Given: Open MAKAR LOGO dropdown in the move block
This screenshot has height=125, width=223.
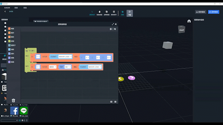Looking at the screenshot, I should click(x=65, y=57).
